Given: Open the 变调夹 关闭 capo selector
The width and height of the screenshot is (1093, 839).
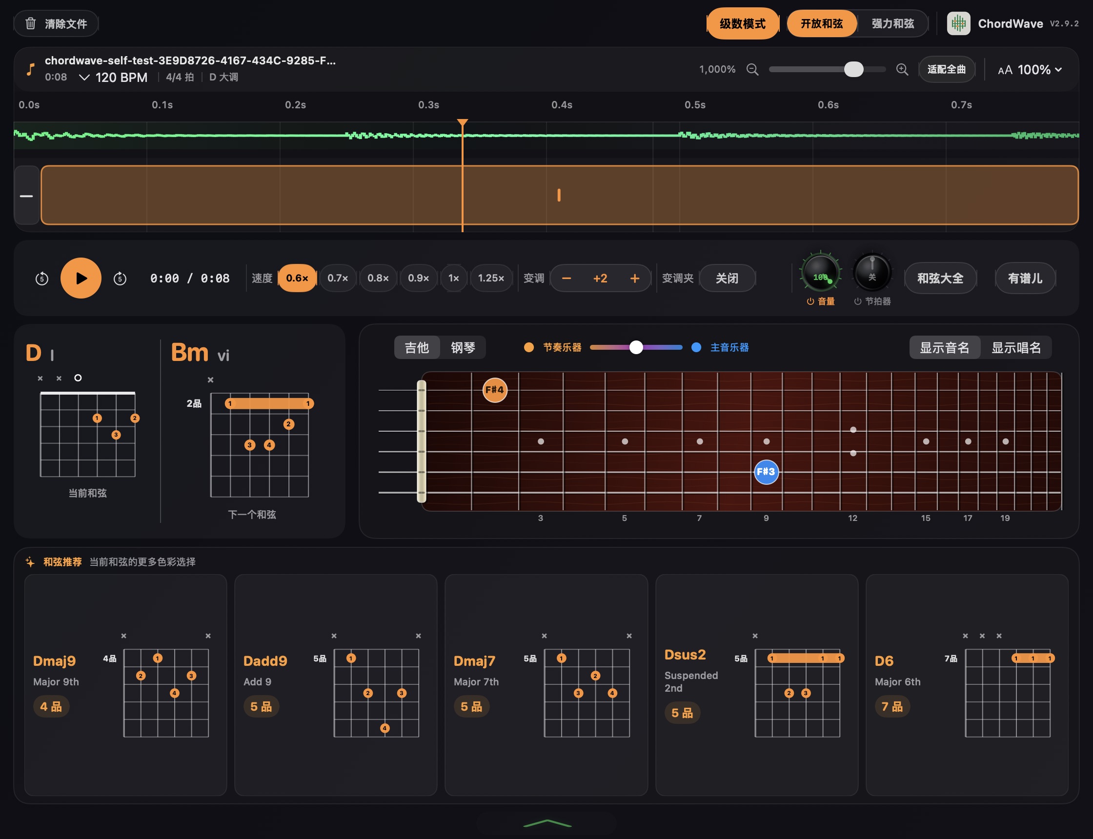Looking at the screenshot, I should click(727, 278).
